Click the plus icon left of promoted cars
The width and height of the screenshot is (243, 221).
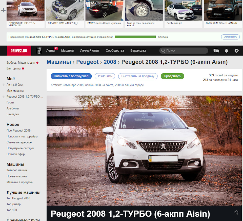click(x=3, y=10)
